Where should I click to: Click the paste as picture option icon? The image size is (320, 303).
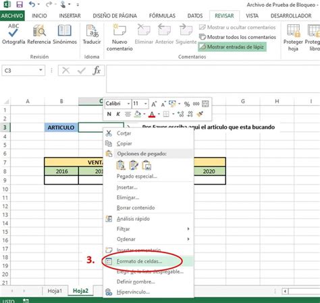[x=146, y=165]
